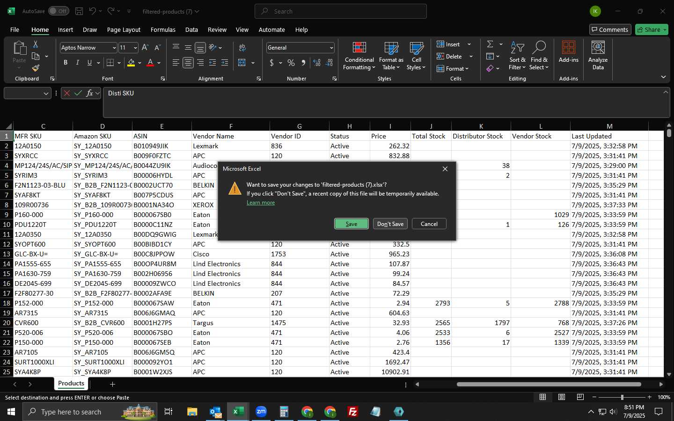
Task: Open the Name Box dropdown arrow
Action: [x=46, y=93]
